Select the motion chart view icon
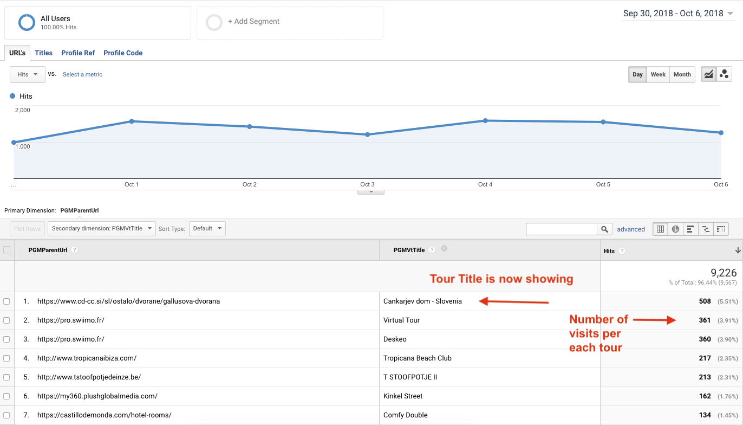The image size is (743, 425). tap(724, 74)
